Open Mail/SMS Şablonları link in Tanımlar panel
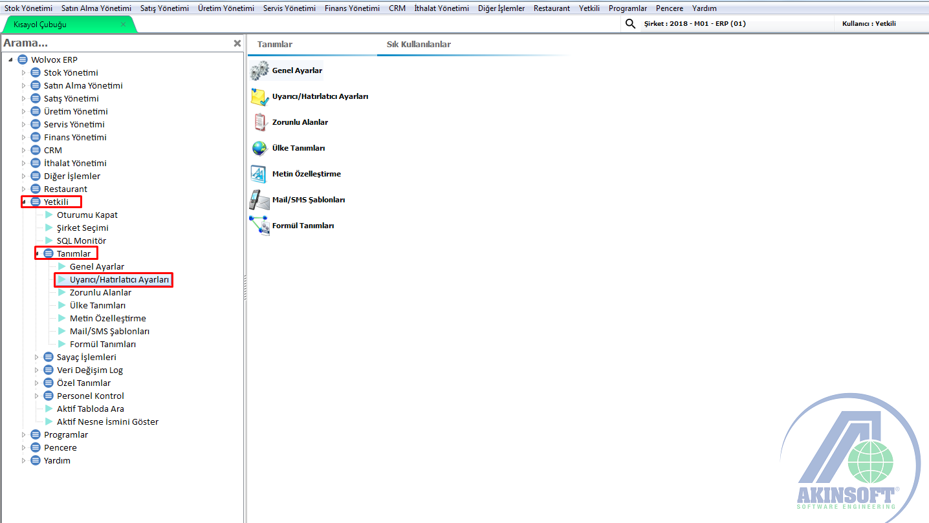The width and height of the screenshot is (929, 523). (x=309, y=200)
